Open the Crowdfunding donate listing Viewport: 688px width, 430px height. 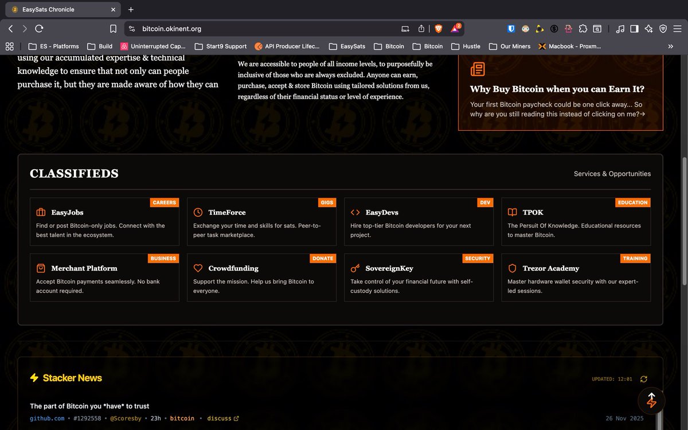[x=261, y=277]
